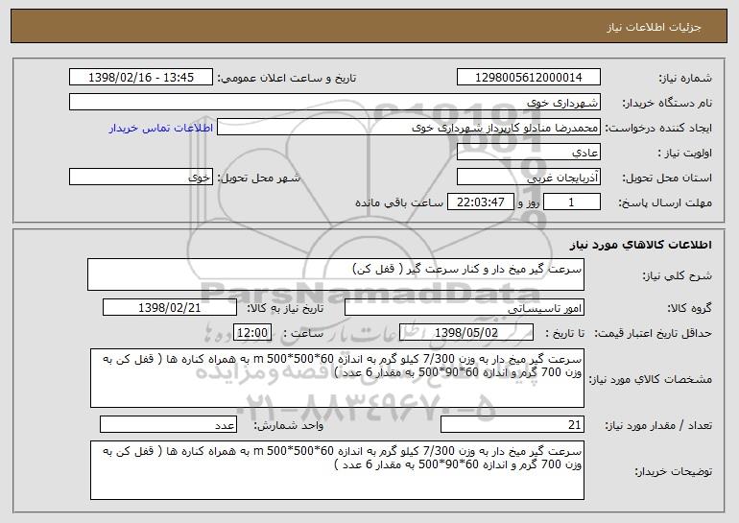The width and height of the screenshot is (739, 523).
Task: Select the delivery city field خوی
Action: point(141,178)
